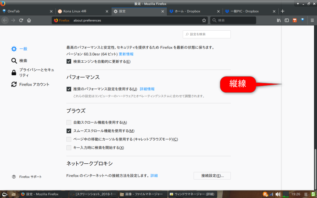
Task: Switch to the Kona Linux 4杯 tab
Action: (x=83, y=12)
